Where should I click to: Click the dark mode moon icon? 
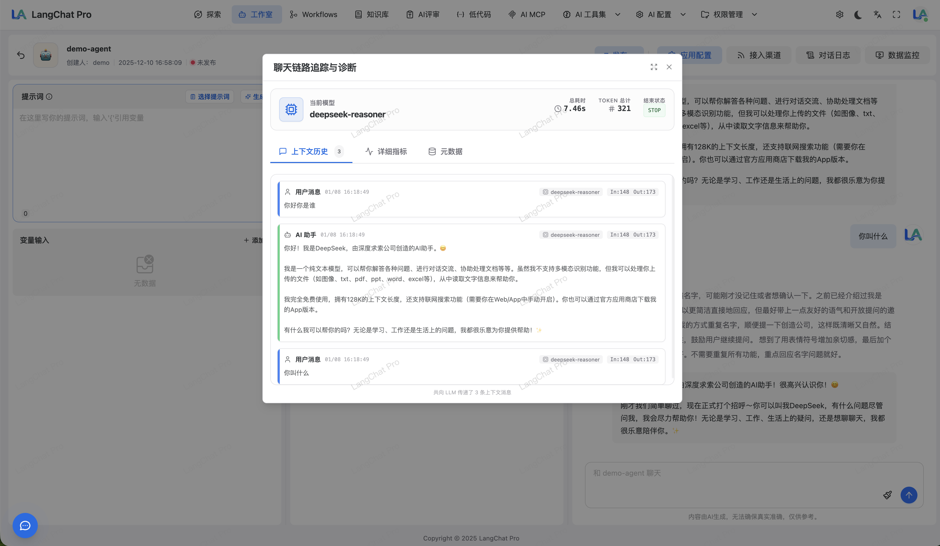click(858, 14)
